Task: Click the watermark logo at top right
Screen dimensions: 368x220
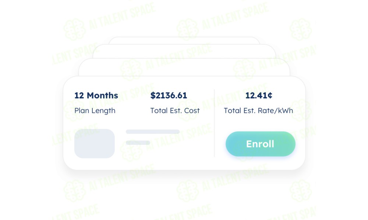Action: pos(301,29)
